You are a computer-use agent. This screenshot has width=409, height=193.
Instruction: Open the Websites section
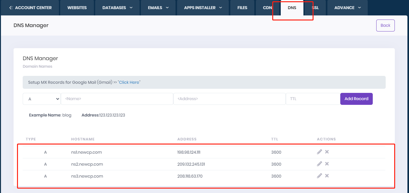77,8
